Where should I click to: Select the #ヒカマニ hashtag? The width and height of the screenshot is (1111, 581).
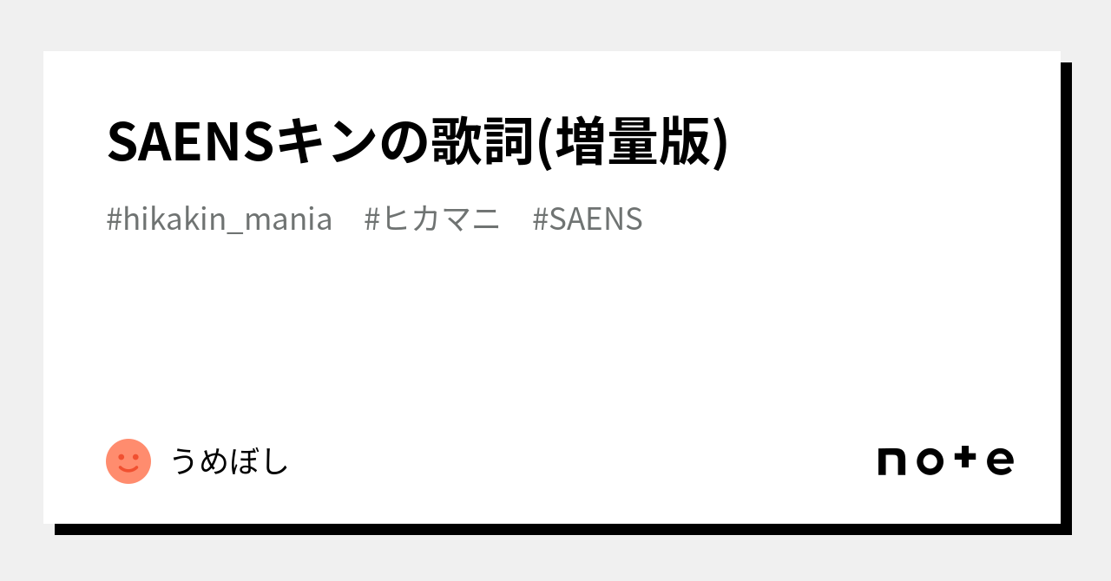coord(432,219)
